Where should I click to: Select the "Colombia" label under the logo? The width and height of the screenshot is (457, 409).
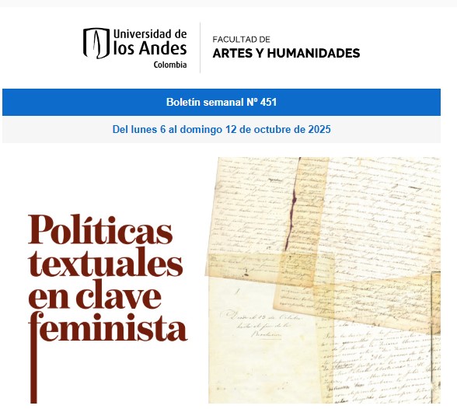[170, 65]
